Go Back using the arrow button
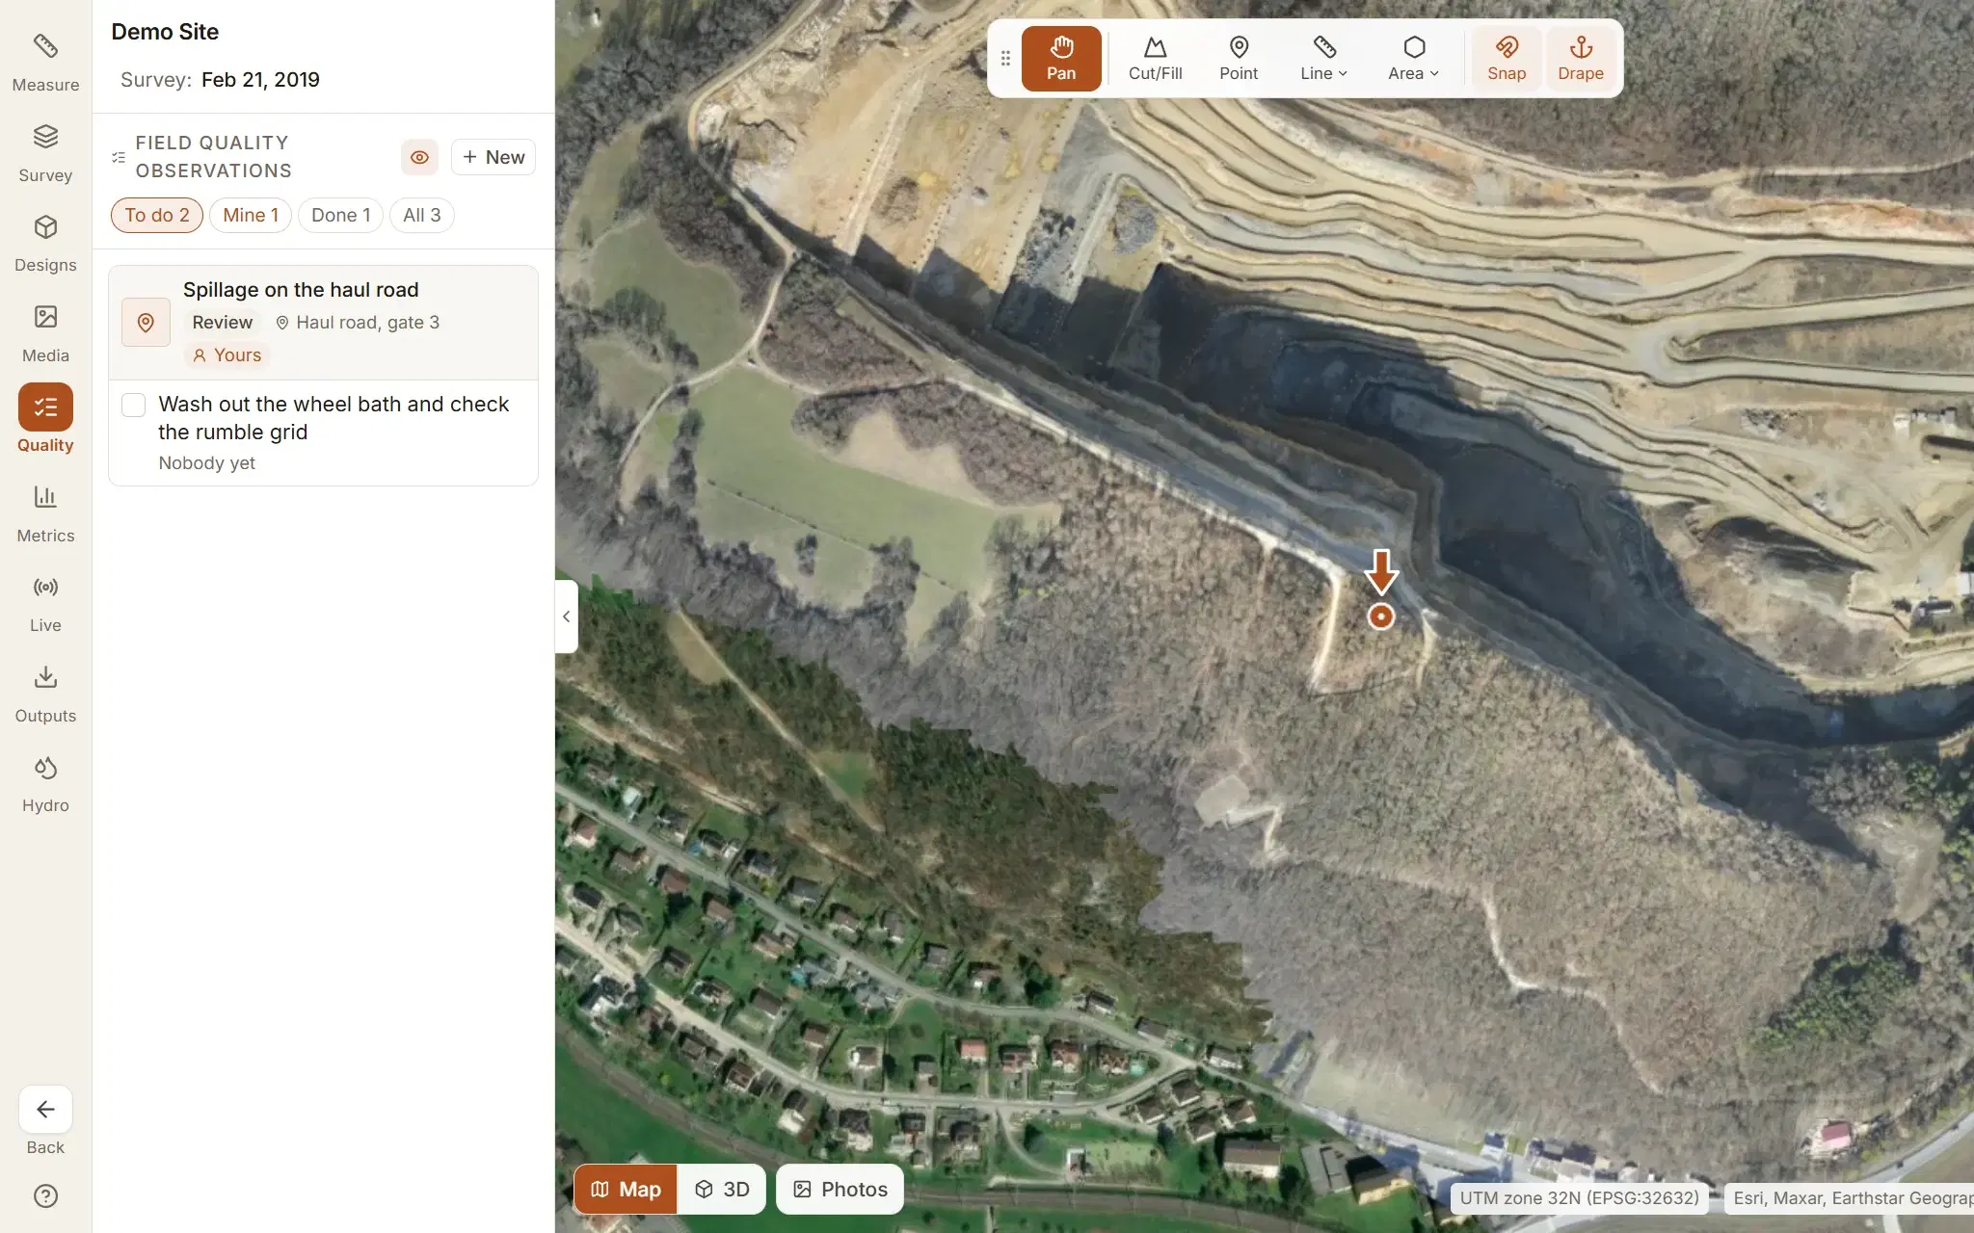The height and width of the screenshot is (1233, 1974). (45, 1110)
